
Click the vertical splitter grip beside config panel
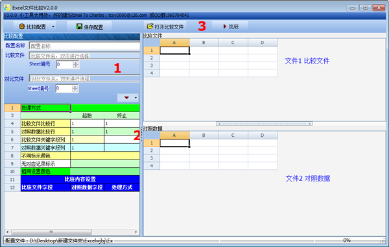141,134
